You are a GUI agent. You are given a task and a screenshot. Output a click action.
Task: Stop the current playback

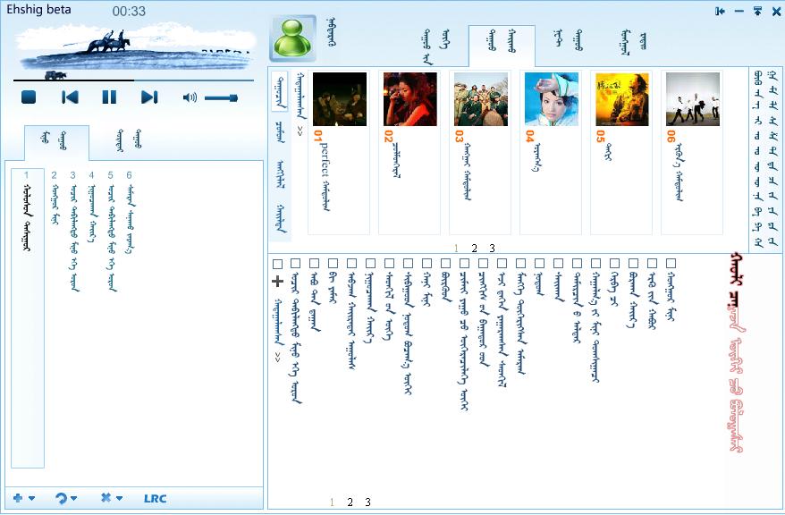click(29, 97)
